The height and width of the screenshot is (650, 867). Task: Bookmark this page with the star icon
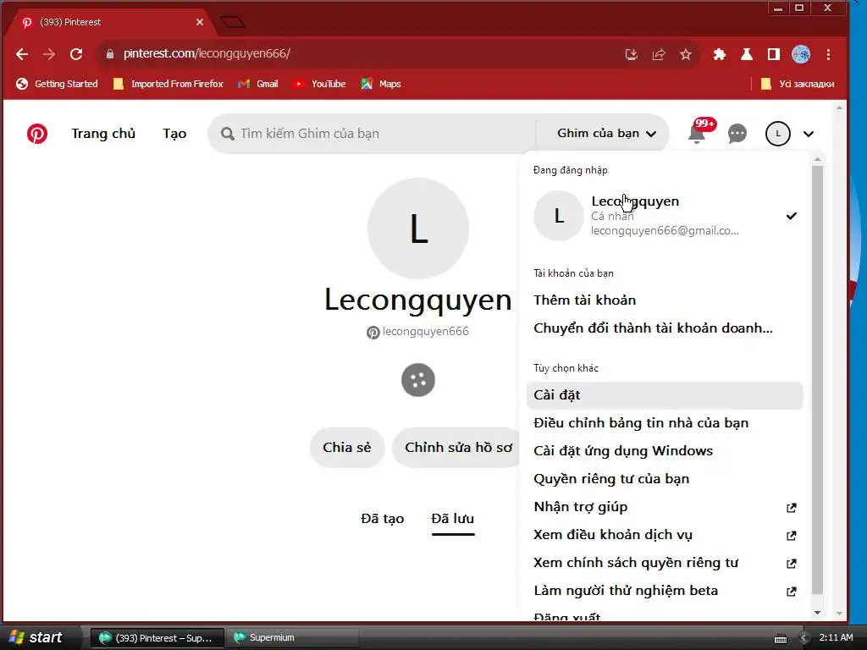coord(686,54)
